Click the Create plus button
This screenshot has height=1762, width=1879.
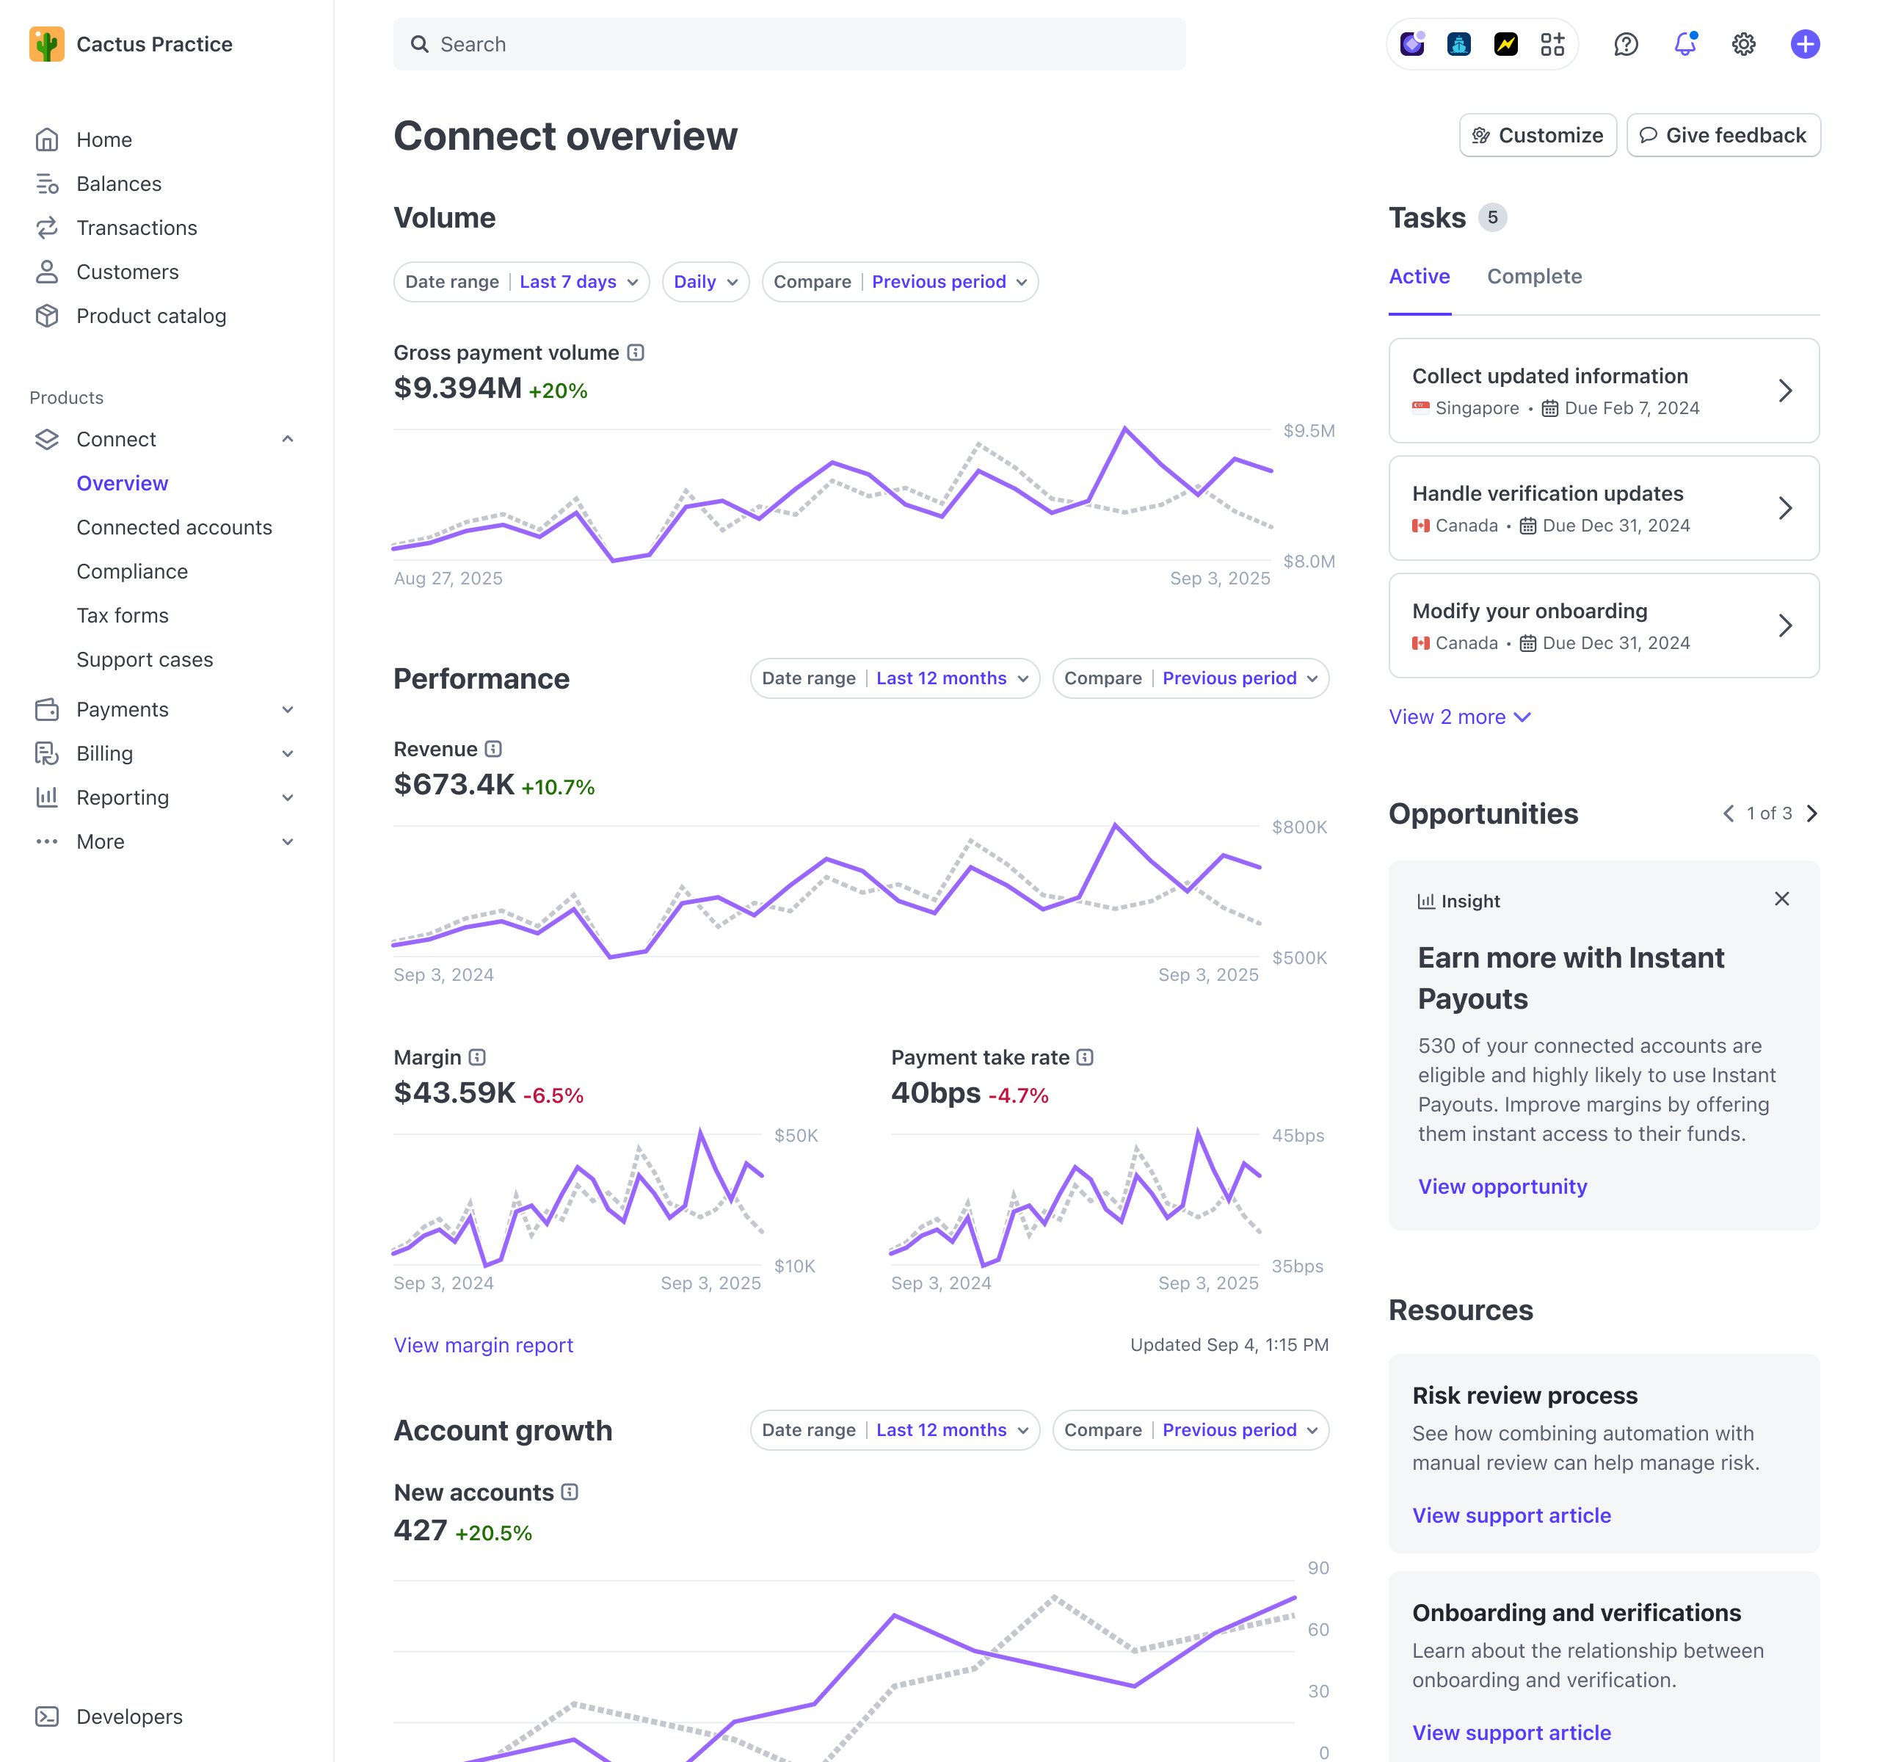pyautogui.click(x=1806, y=43)
